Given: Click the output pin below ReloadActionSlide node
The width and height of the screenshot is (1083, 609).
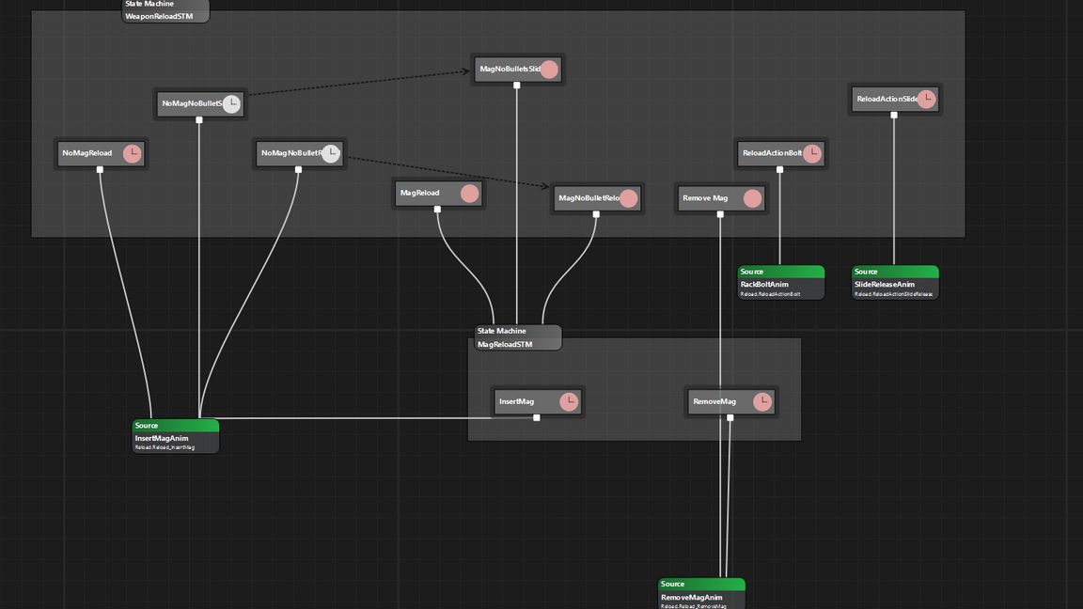Looking at the screenshot, I should (894, 116).
